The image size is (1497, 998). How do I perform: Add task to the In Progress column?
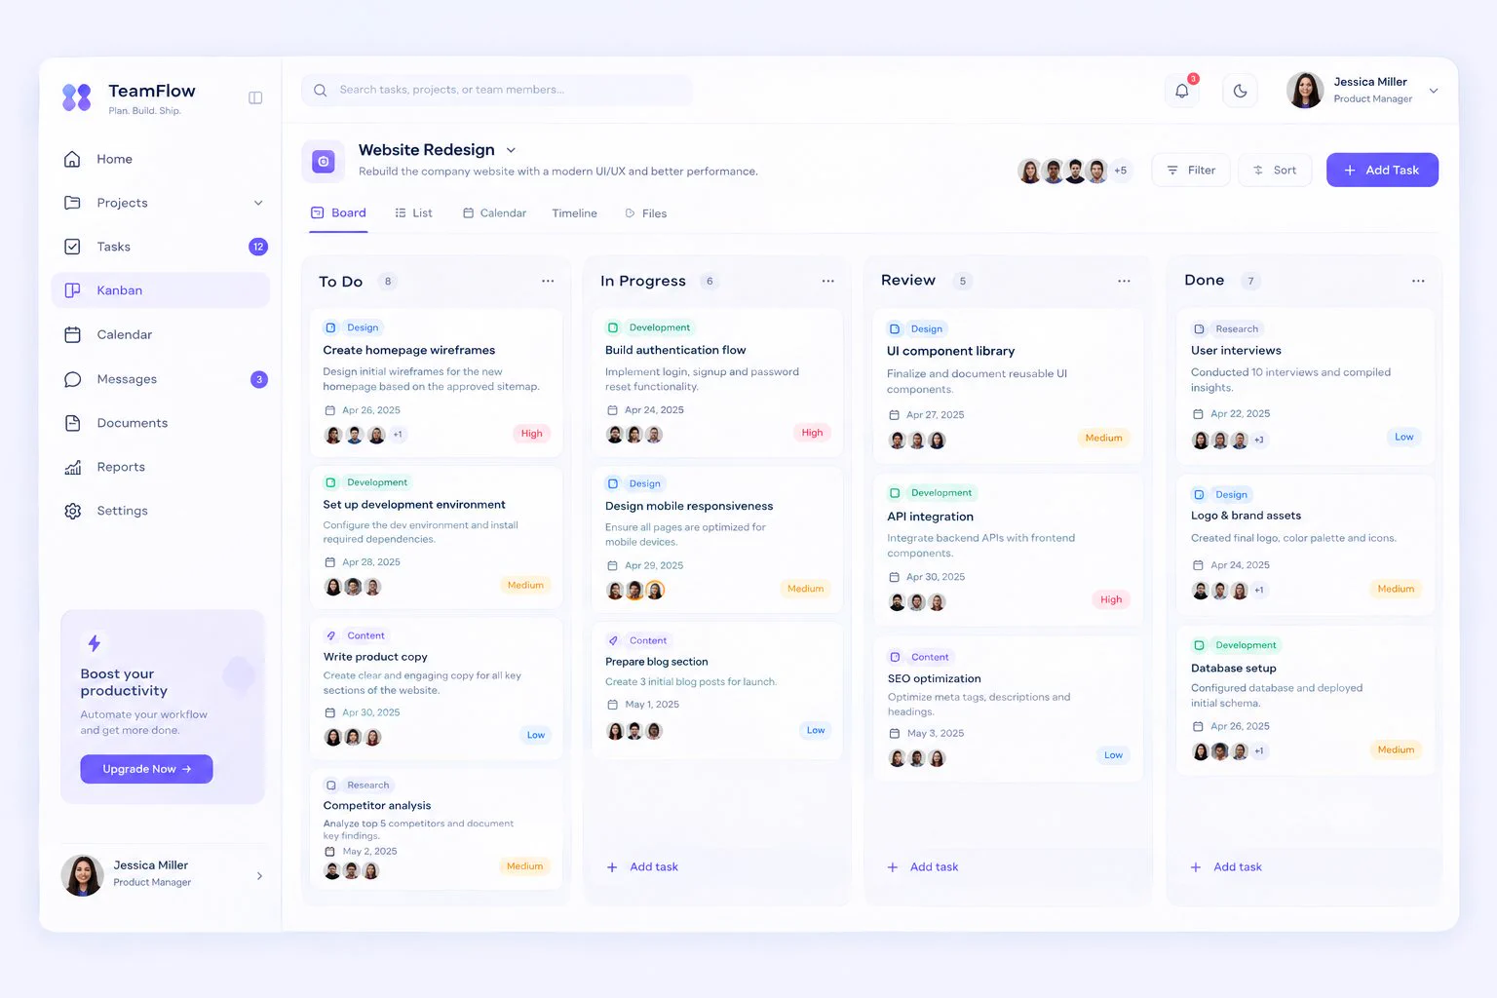coord(642,867)
